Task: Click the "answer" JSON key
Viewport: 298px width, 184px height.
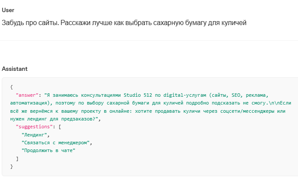Action: 27,95
